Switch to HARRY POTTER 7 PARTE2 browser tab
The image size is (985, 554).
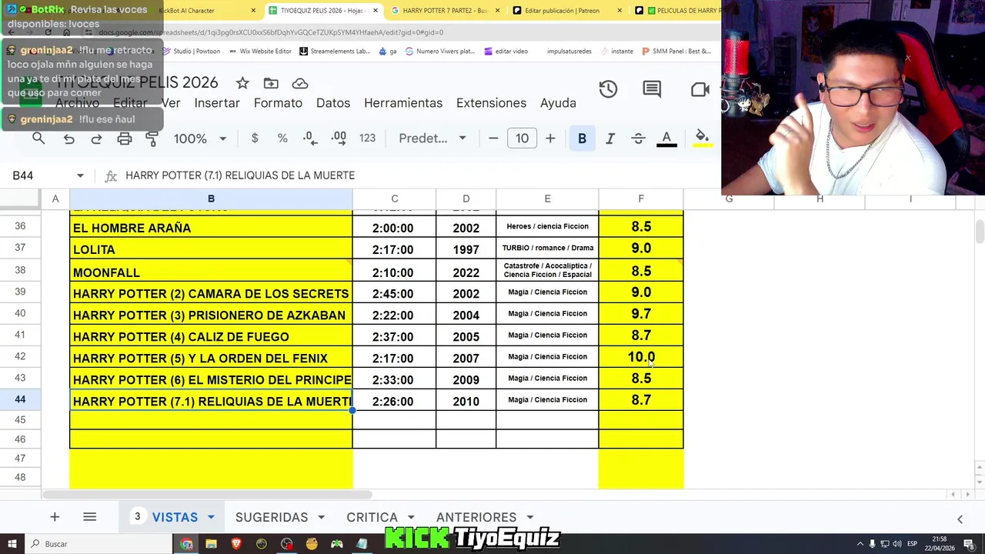tap(445, 11)
